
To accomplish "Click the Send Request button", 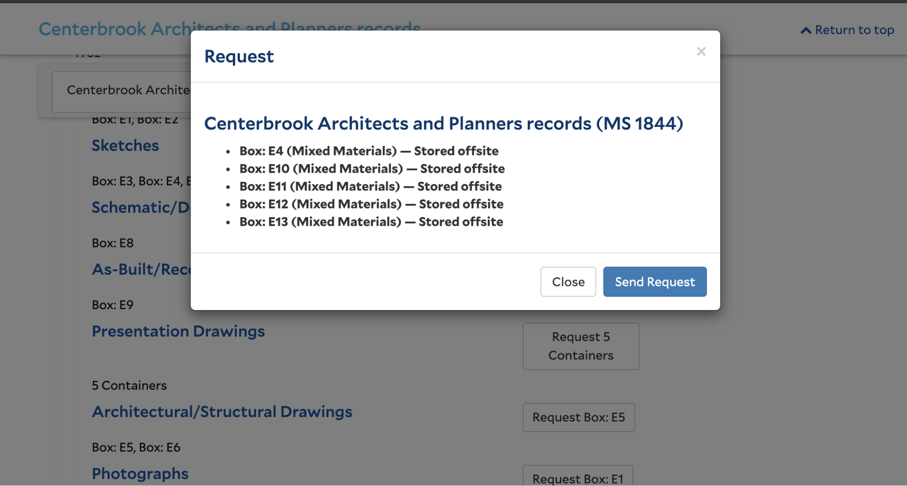I will pos(655,282).
